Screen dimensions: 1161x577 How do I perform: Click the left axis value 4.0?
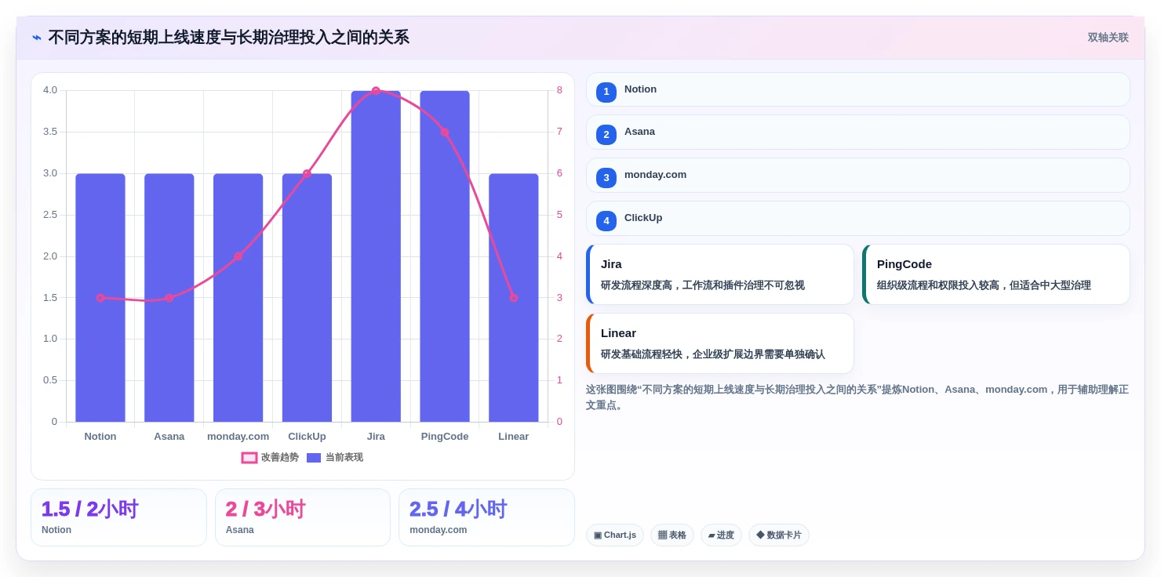tap(50, 90)
